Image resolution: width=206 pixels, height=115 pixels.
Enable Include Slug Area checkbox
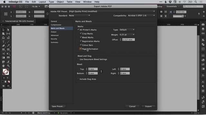tap(78, 79)
